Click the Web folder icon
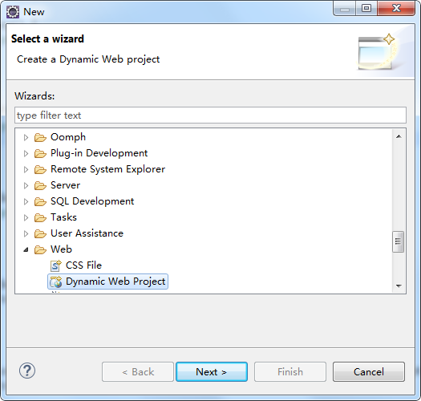This screenshot has height=401, width=421. (40, 249)
